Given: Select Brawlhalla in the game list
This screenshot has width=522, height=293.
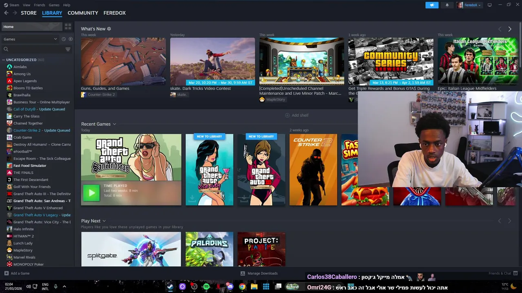Looking at the screenshot, I should click(x=22, y=95).
